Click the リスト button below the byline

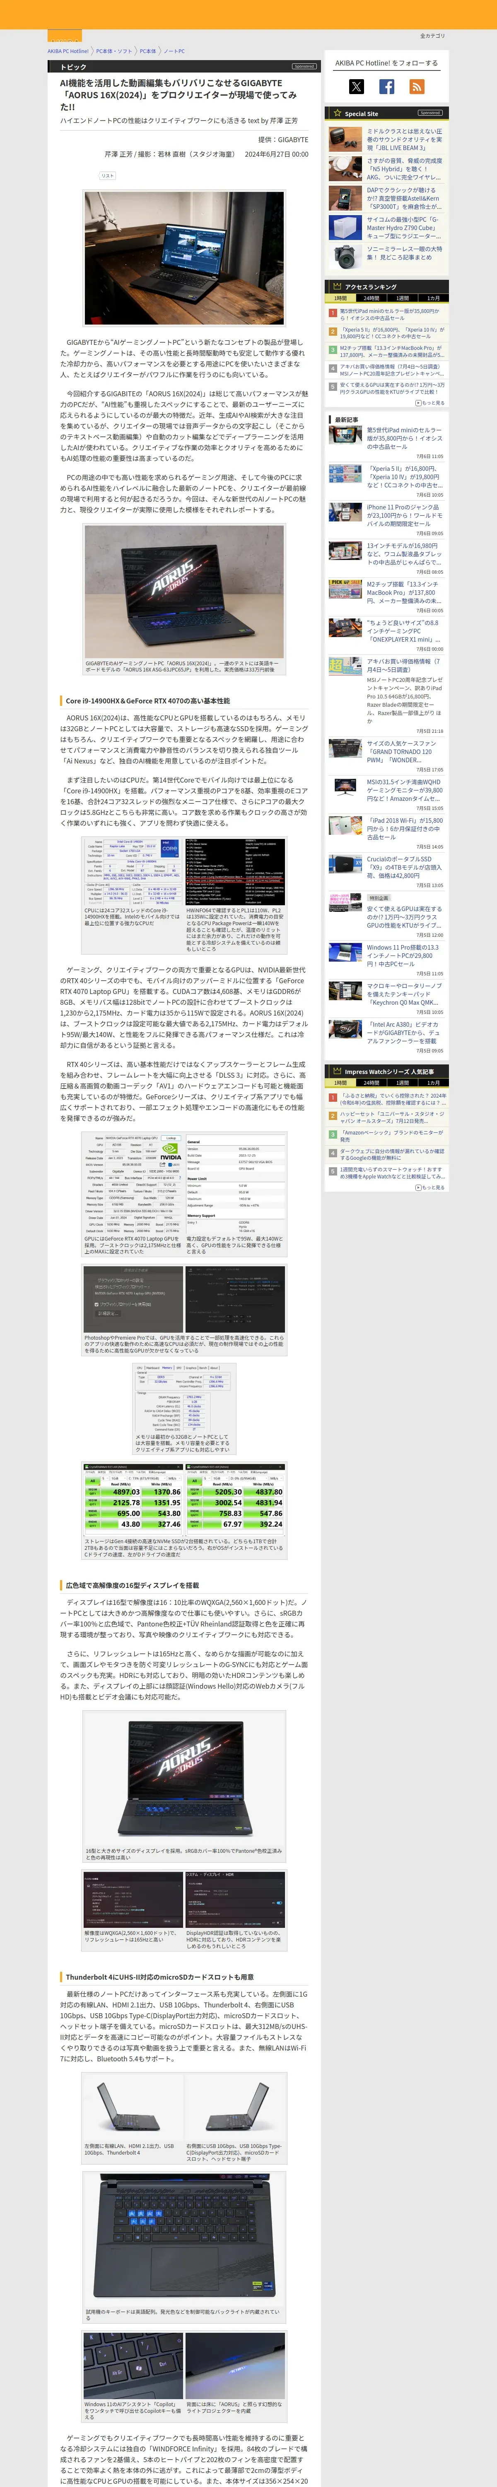coord(107,176)
